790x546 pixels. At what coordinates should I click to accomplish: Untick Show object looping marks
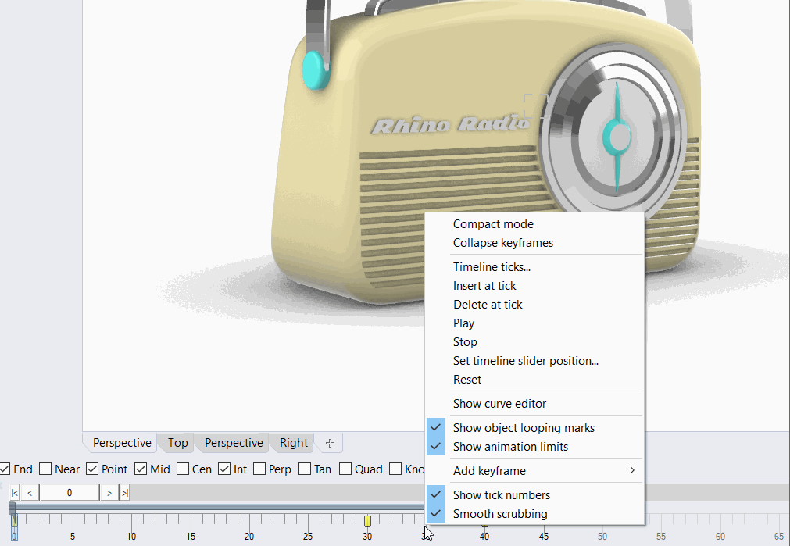pos(534,427)
